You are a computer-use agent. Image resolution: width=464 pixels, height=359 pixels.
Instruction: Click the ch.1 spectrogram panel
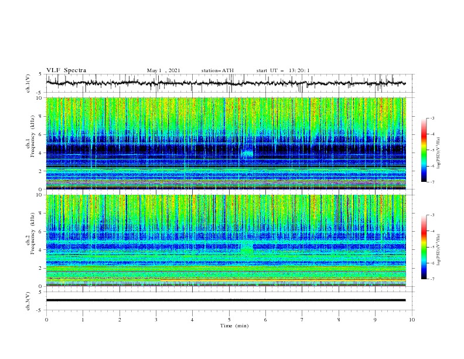[226, 143]
